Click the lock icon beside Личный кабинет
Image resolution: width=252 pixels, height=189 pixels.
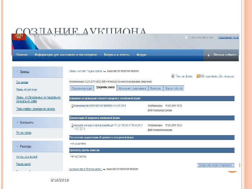click(x=209, y=55)
